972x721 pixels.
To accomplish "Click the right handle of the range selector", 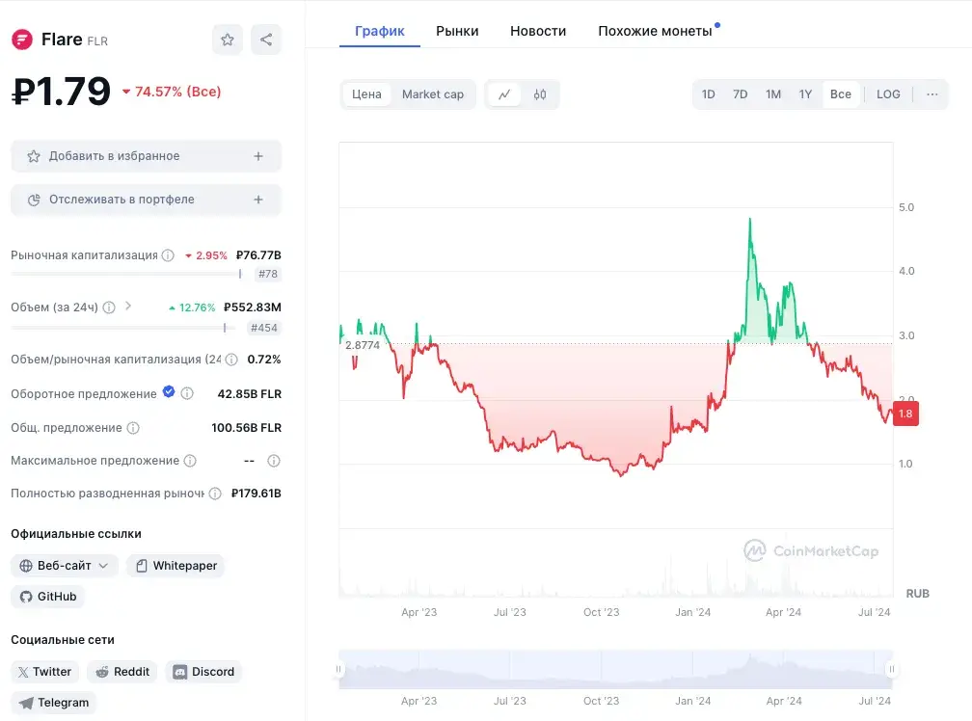I will tap(891, 669).
